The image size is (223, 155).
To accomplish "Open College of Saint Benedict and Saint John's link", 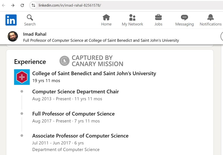I will (94, 73).
